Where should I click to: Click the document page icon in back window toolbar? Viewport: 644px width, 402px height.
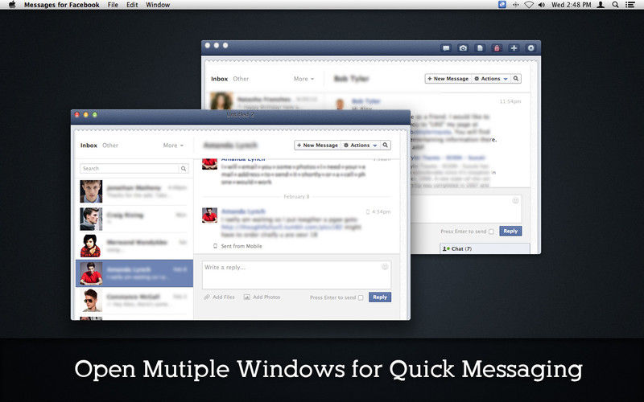(x=480, y=48)
